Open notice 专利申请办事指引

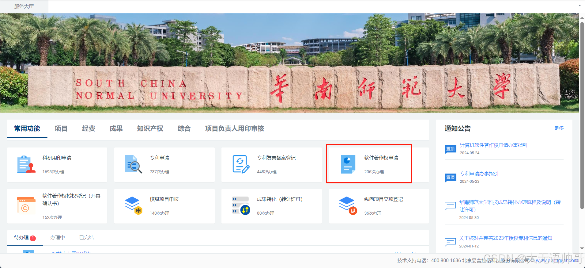click(479, 174)
